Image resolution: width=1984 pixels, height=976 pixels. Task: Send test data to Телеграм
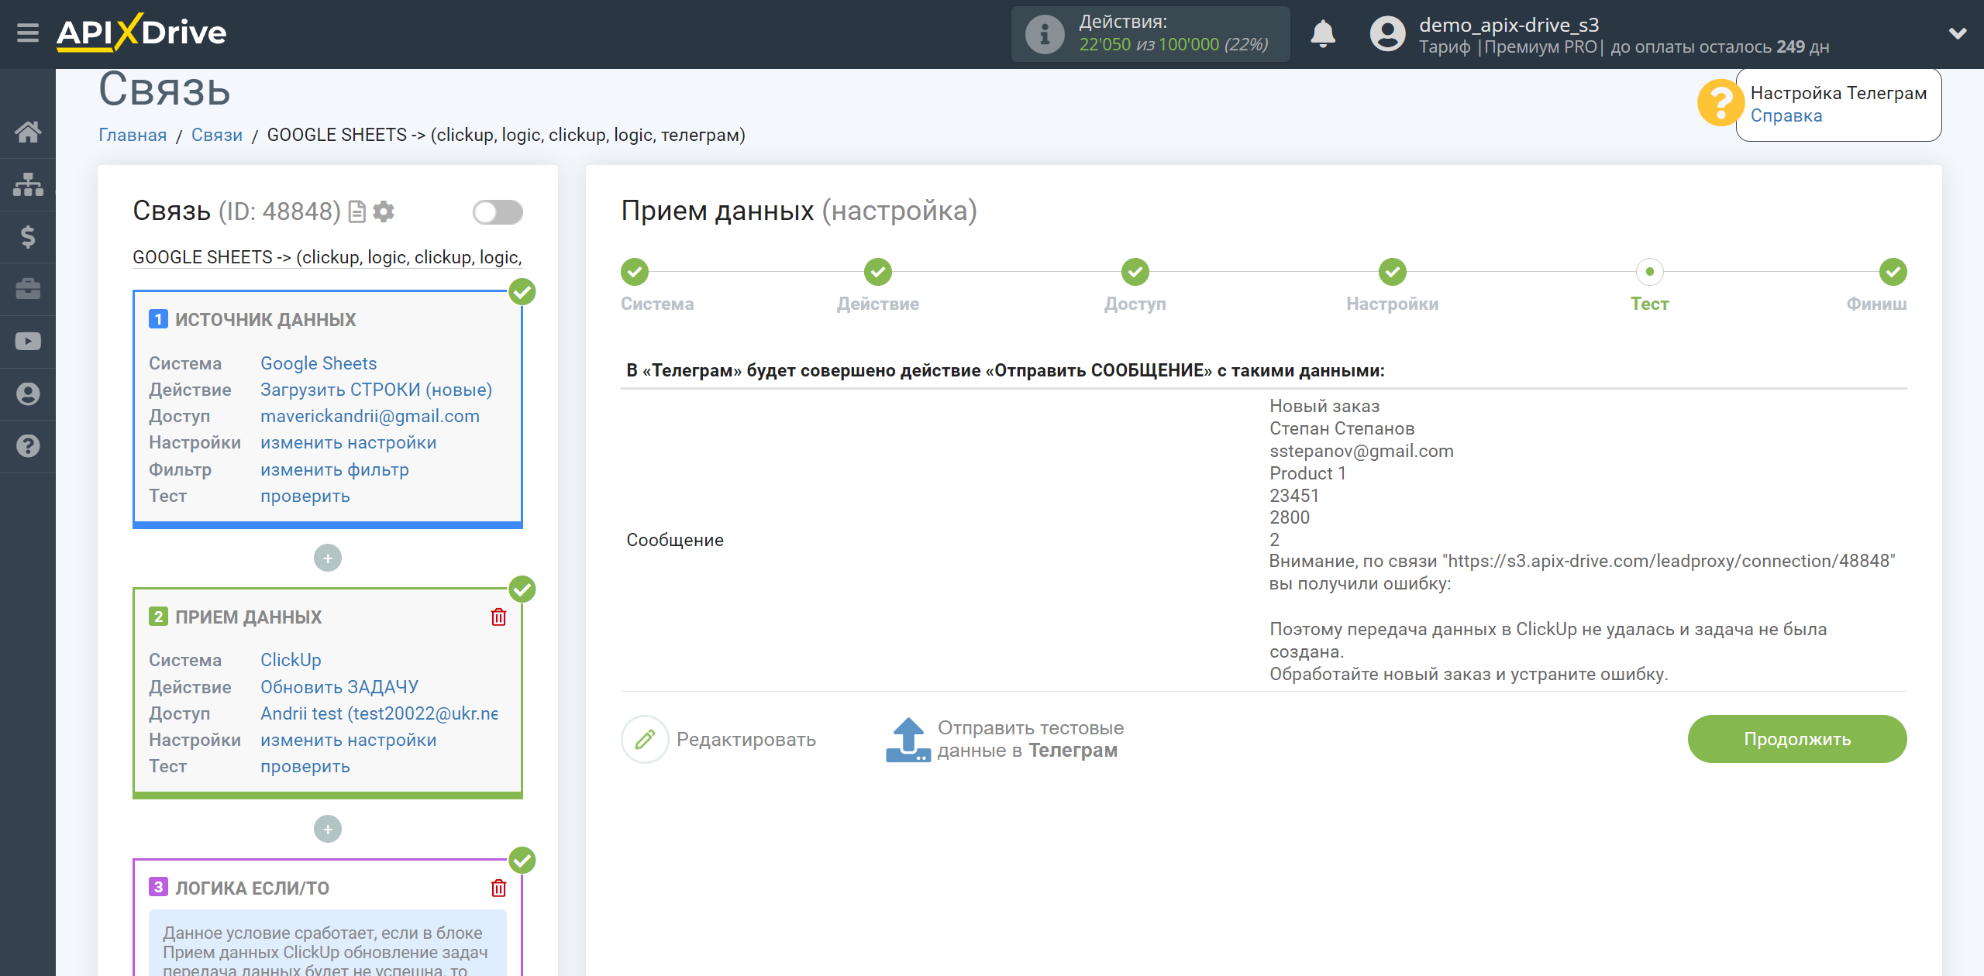(x=1030, y=739)
